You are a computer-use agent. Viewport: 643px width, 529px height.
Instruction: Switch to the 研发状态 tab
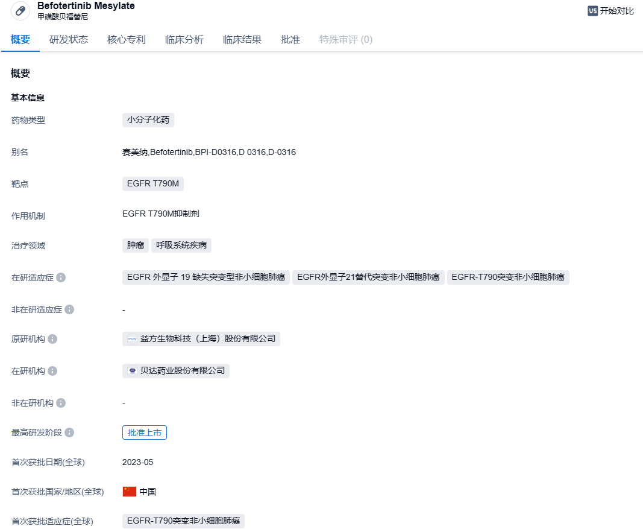[69, 40]
